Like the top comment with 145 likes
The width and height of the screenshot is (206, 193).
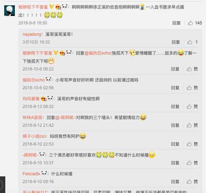pyautogui.click(x=195, y=23)
